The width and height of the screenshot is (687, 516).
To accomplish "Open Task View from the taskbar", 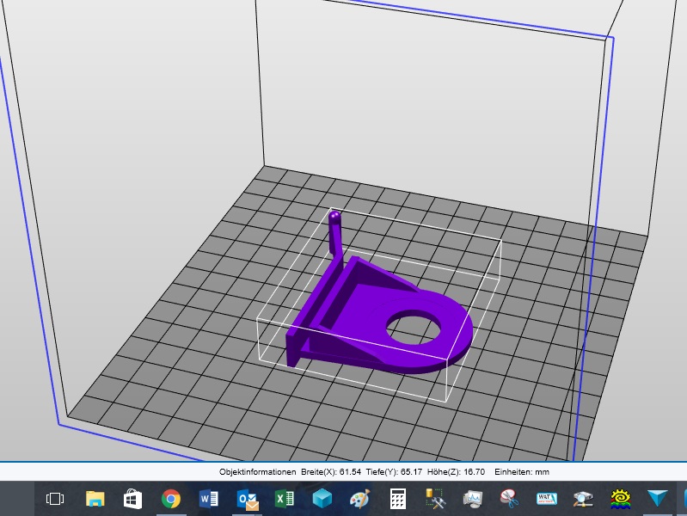I will tap(55, 499).
